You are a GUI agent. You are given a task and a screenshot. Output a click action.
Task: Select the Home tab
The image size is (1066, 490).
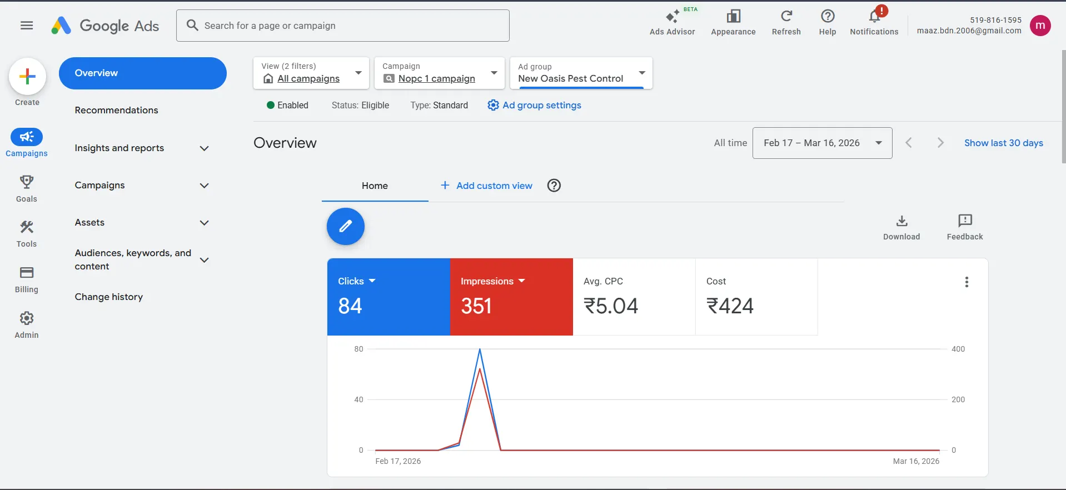375,186
